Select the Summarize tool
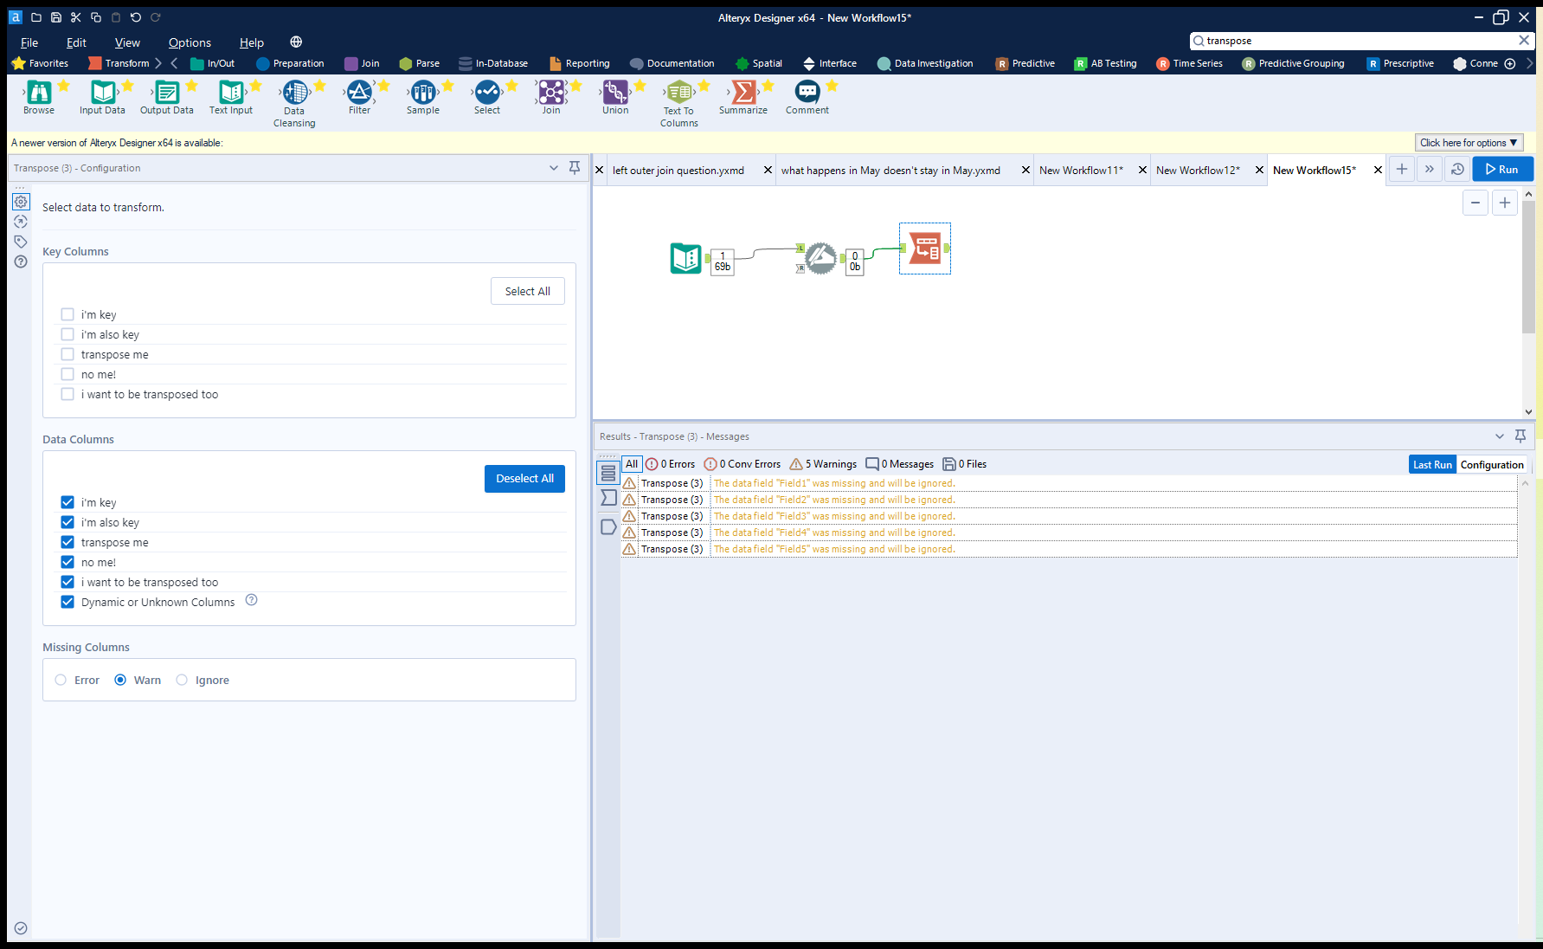The image size is (1543, 949). pos(743,97)
